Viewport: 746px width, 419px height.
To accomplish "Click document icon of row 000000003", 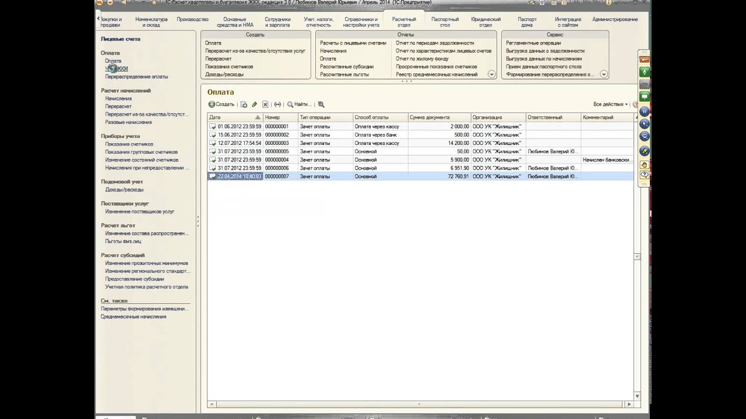I will point(213,143).
